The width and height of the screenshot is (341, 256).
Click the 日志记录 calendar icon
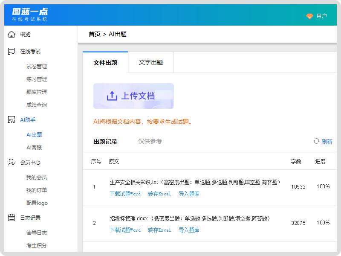(x=12, y=218)
